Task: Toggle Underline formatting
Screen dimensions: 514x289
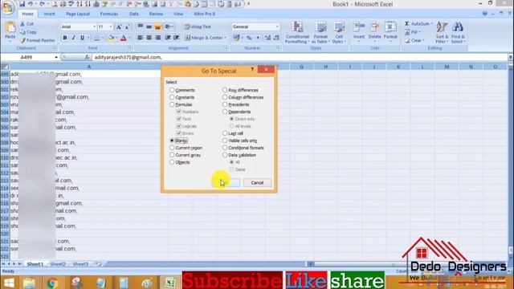Action: click(x=82, y=38)
